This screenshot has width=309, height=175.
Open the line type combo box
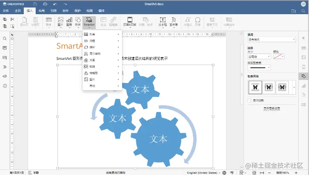pos(259,68)
